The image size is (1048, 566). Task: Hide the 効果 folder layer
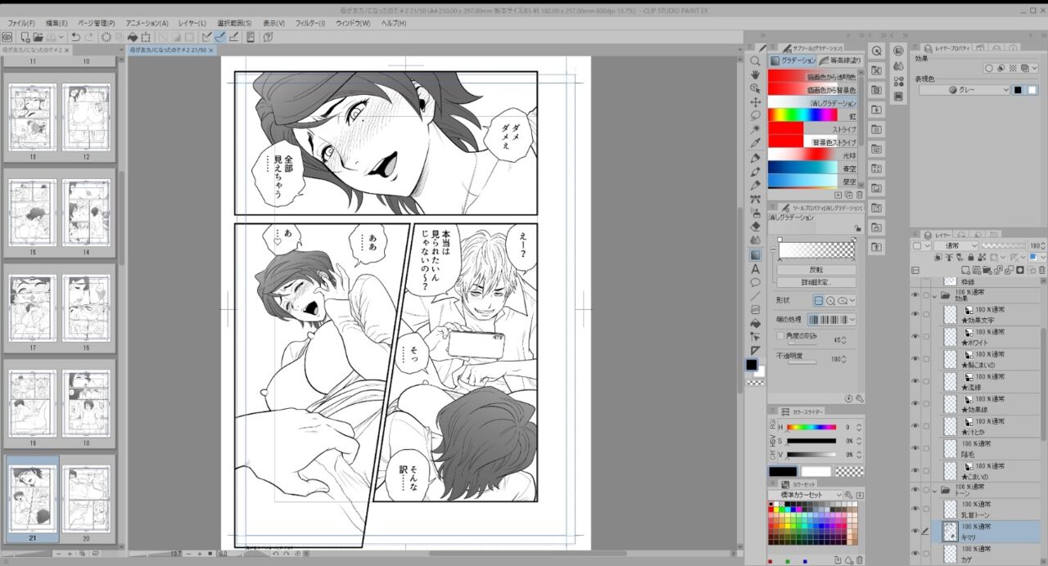[x=915, y=295]
